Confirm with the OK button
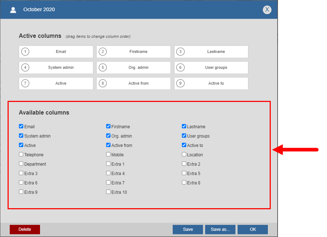327x237 pixels. pos(253,229)
